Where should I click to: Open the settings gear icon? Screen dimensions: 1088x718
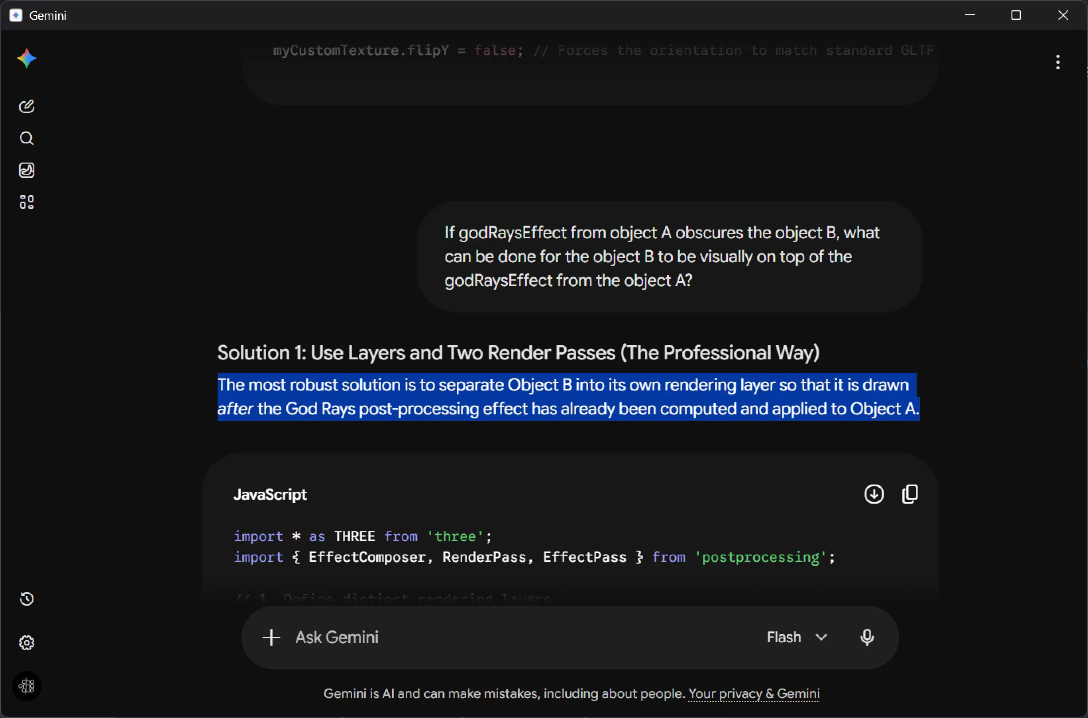point(27,643)
